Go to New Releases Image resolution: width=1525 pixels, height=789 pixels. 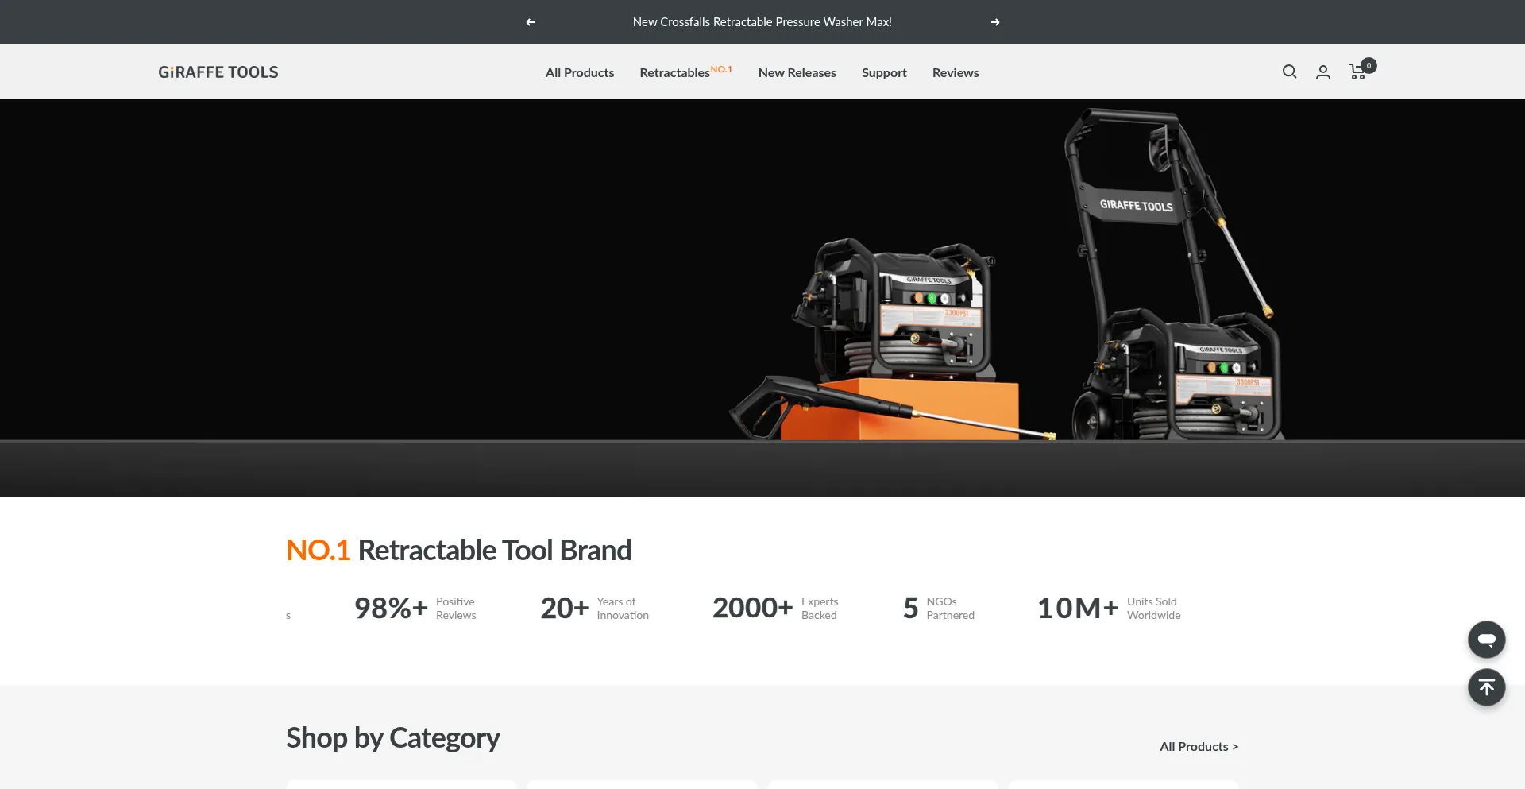[x=797, y=72]
